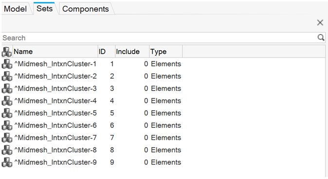328x179 pixels.
Task: Click the magnifying glass search icon
Action: (321, 38)
